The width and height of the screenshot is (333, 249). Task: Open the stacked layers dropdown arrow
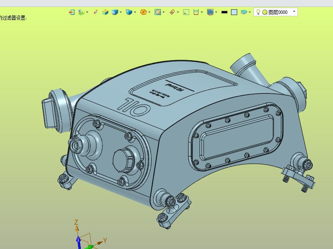pyautogui.click(x=250, y=12)
